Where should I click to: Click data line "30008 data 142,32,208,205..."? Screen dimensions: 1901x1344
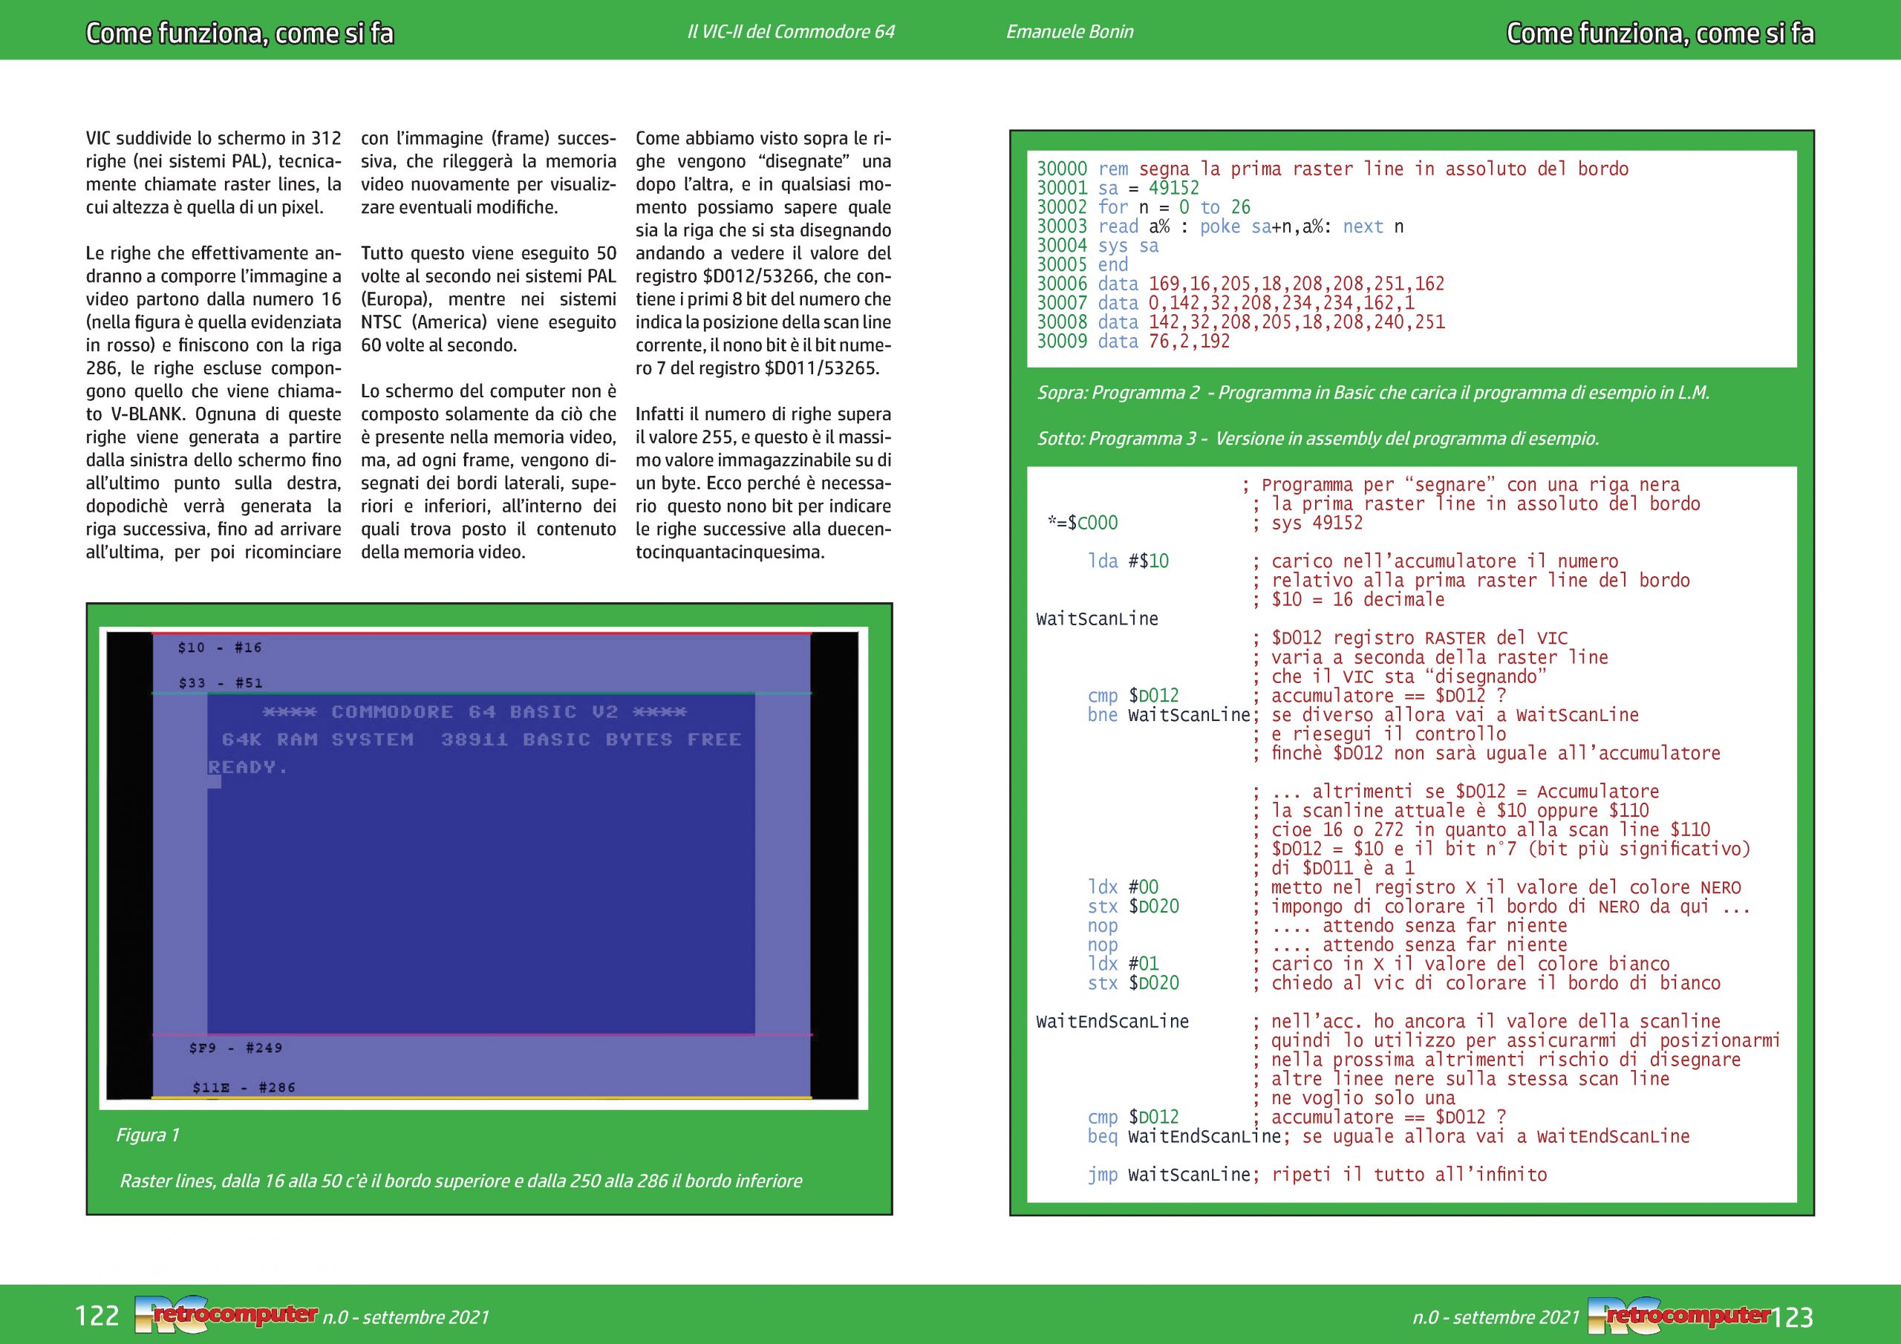point(1240,322)
